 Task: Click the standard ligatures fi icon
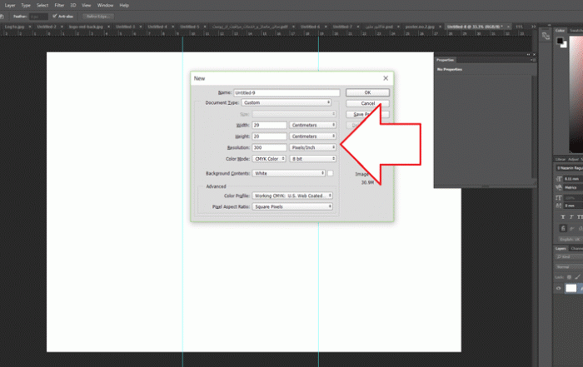click(562, 229)
